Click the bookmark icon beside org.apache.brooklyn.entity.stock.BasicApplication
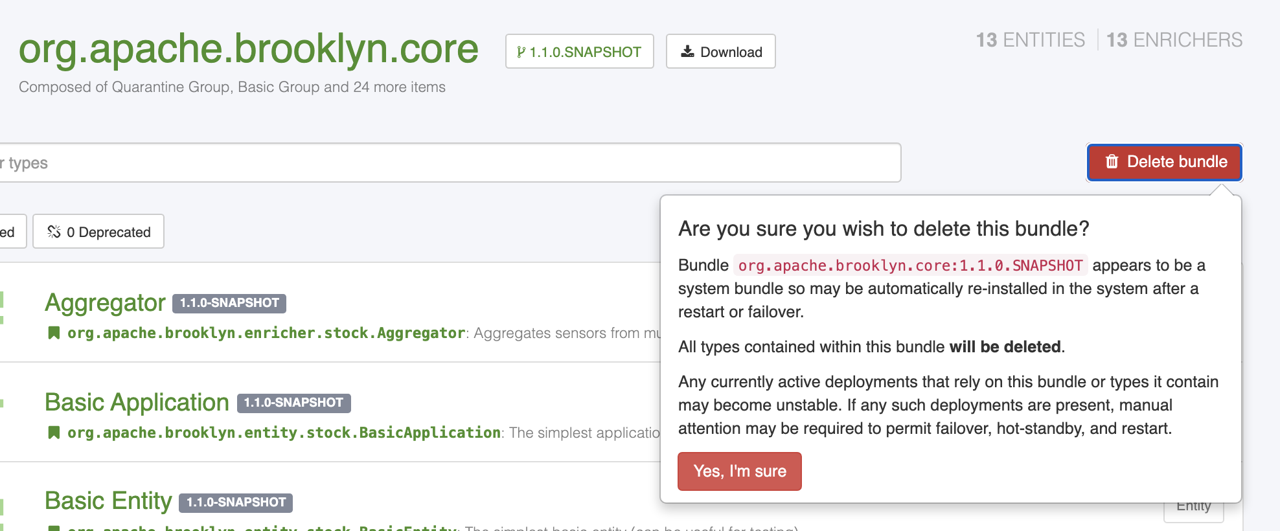 [x=54, y=433]
